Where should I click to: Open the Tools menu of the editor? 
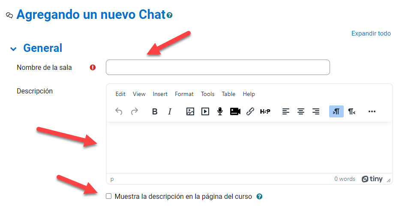pyautogui.click(x=207, y=94)
